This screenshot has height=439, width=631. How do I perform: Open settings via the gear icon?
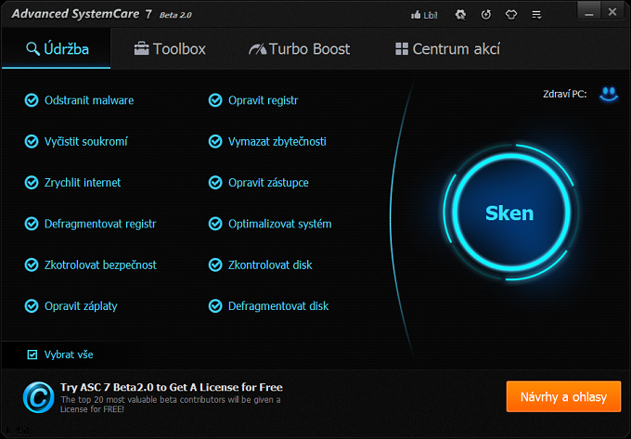pyautogui.click(x=461, y=15)
